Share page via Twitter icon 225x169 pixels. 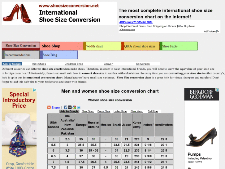79,107
